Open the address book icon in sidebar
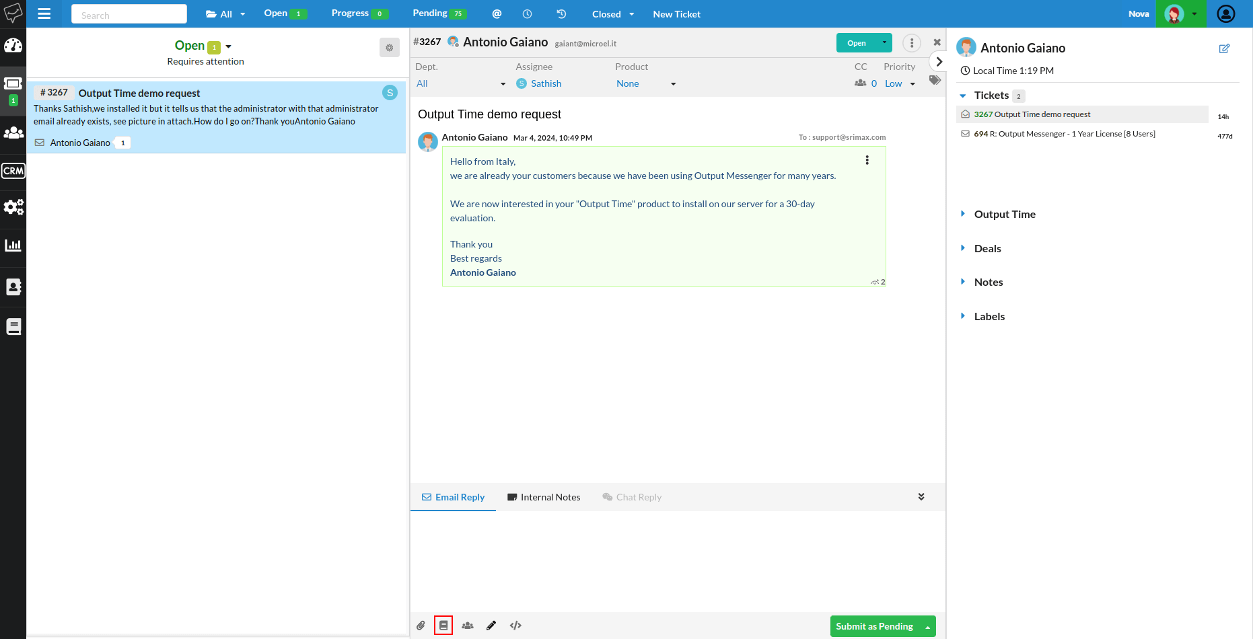Viewport: 1253px width, 639px height. [x=13, y=287]
